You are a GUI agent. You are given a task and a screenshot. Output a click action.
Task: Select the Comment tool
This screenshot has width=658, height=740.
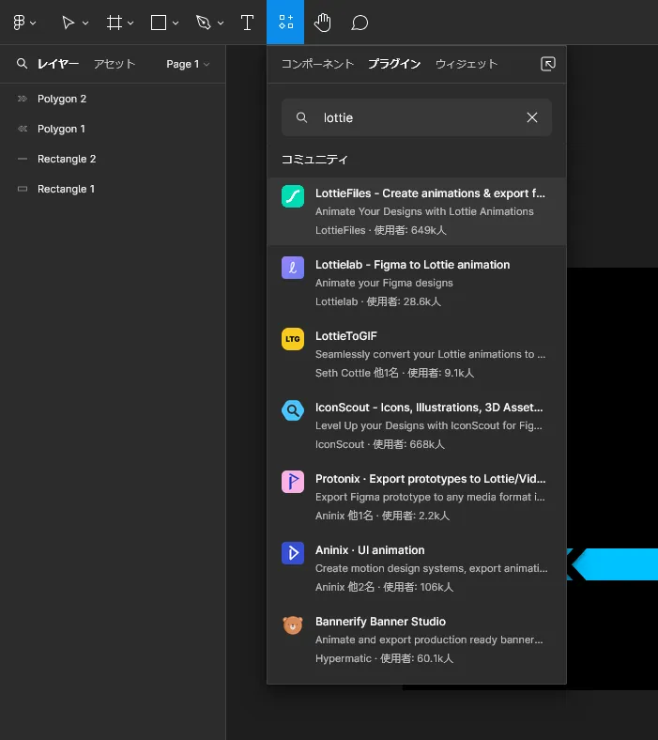[x=360, y=22]
